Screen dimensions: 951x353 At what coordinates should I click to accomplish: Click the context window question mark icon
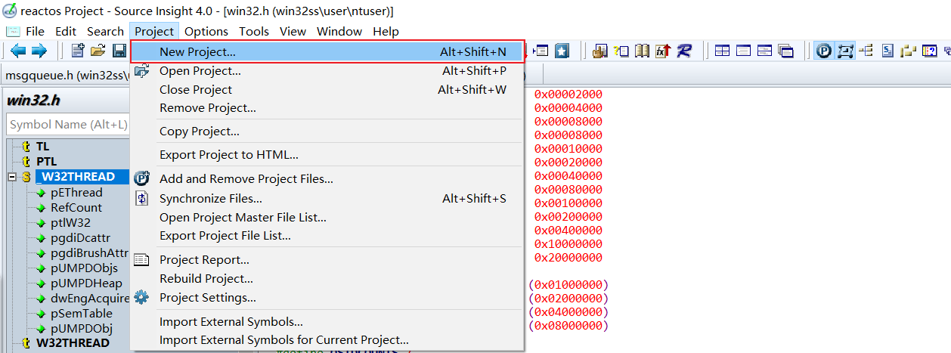[930, 51]
